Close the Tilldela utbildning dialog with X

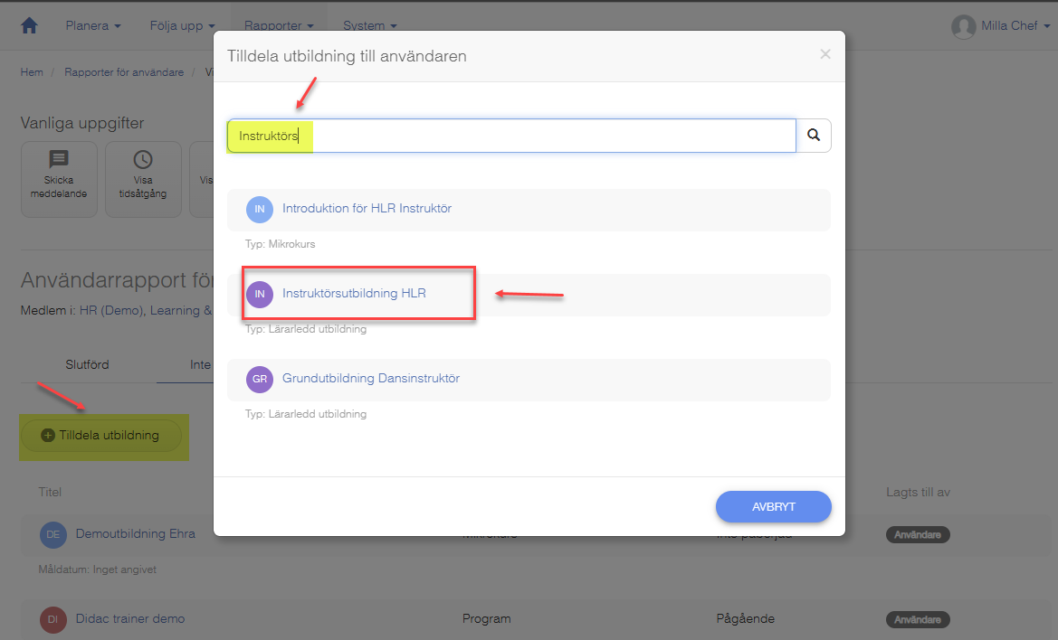coord(825,54)
